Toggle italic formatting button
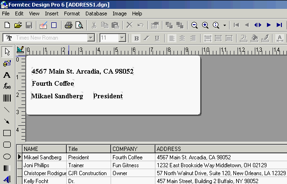287x184 pixels. tap(147, 38)
